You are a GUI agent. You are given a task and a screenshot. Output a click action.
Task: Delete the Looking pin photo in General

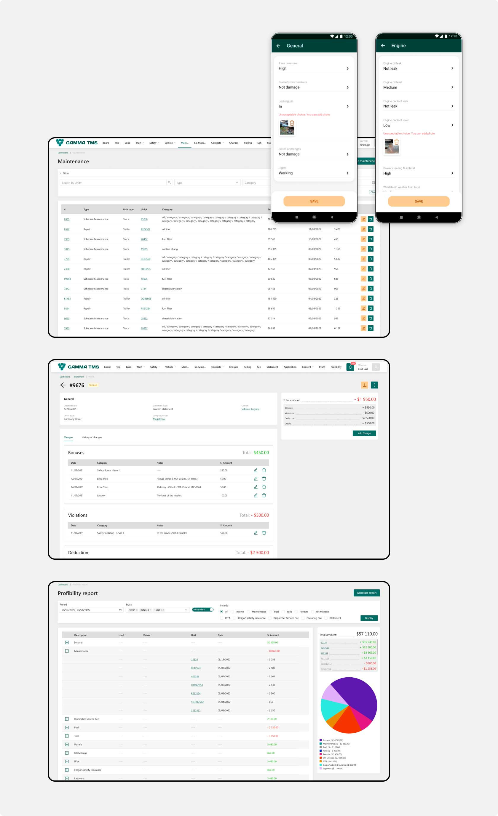pyautogui.click(x=292, y=123)
